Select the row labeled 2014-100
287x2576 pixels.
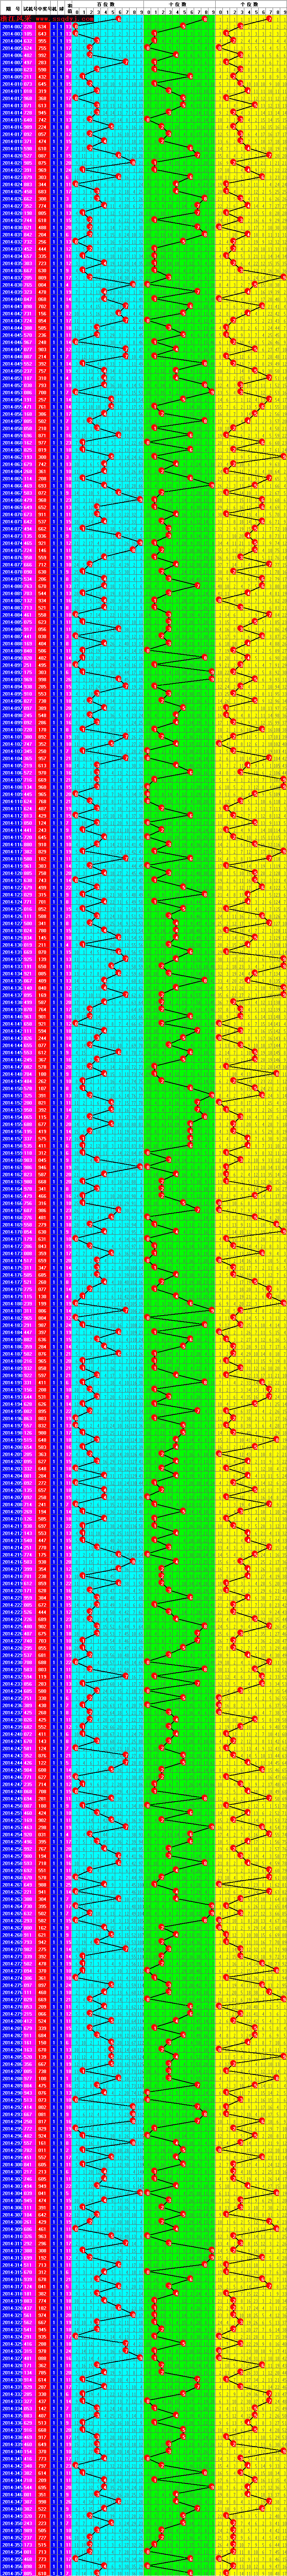point(143,730)
